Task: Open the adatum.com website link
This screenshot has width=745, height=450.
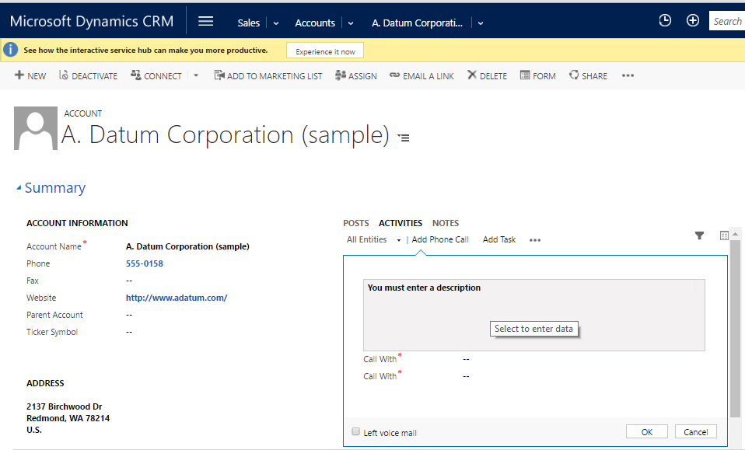Action: (x=177, y=297)
